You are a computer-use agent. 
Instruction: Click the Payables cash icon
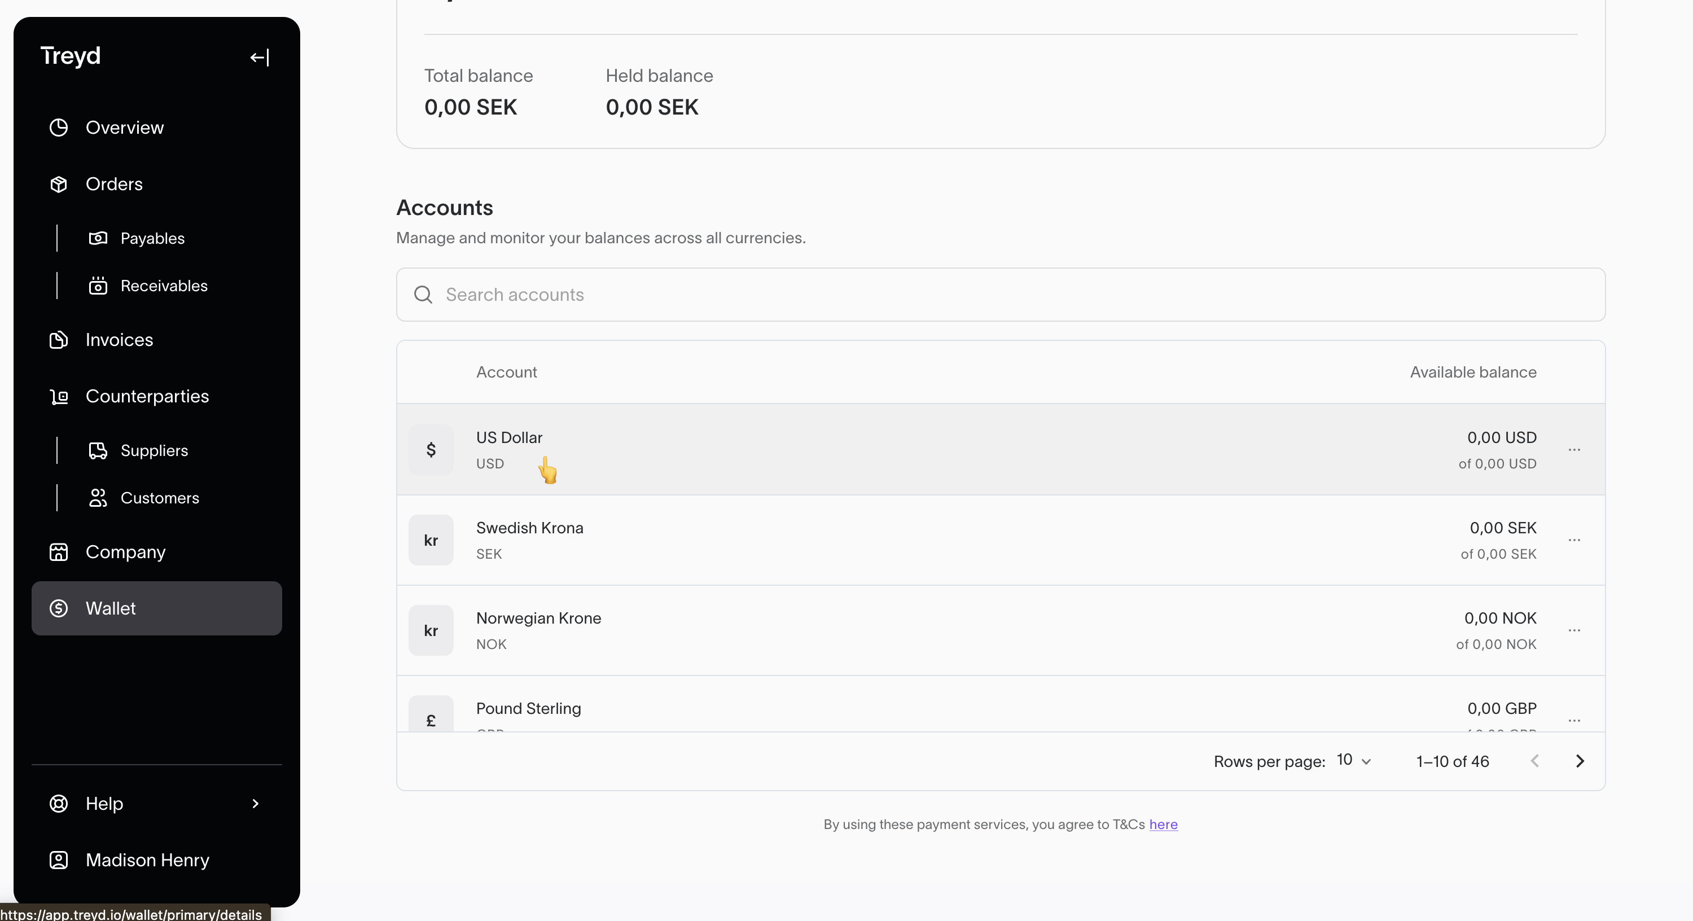click(98, 238)
